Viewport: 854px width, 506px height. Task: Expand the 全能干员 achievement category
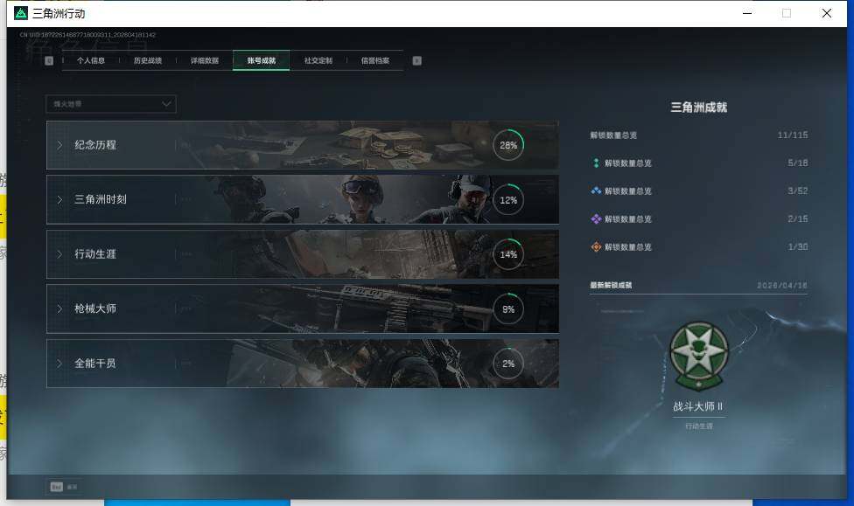pos(302,364)
